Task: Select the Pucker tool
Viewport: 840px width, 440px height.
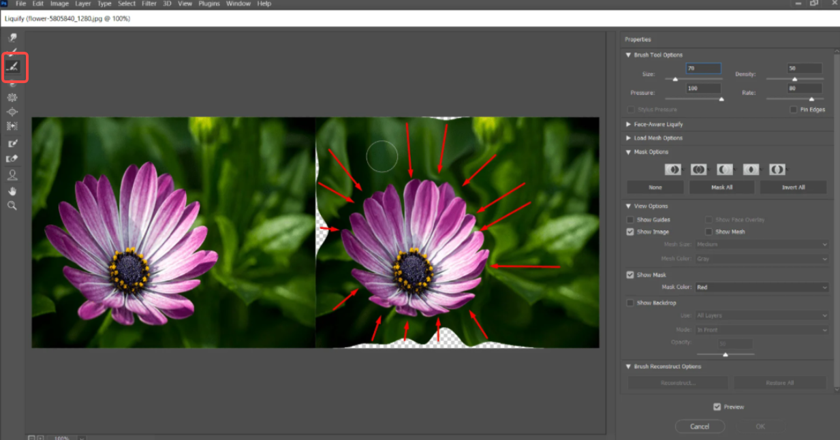Action: click(x=12, y=97)
